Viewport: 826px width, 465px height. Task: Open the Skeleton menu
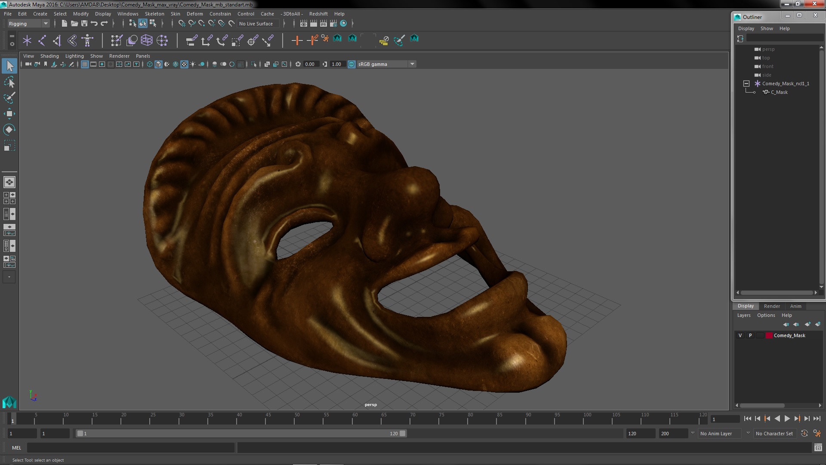[x=154, y=14]
